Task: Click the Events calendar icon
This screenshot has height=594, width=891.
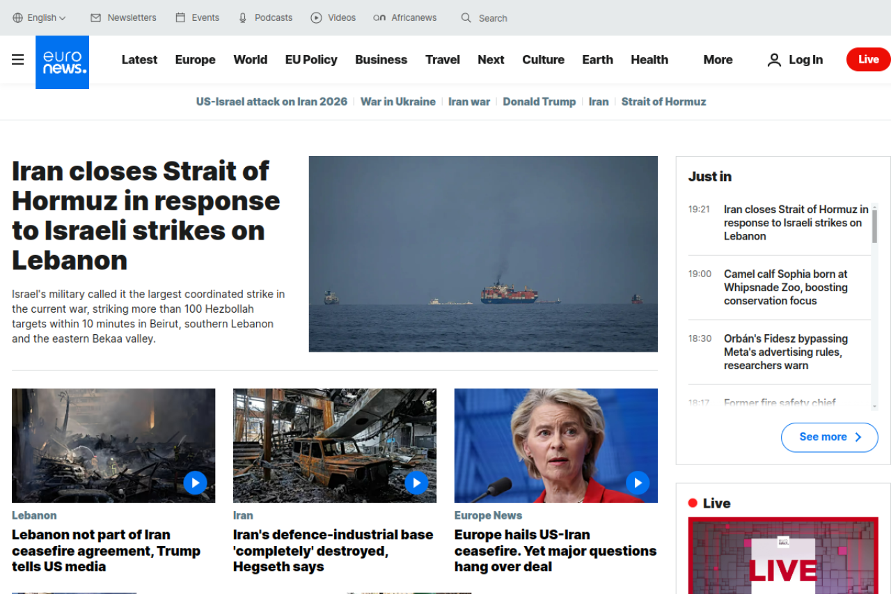Action: coord(180,18)
